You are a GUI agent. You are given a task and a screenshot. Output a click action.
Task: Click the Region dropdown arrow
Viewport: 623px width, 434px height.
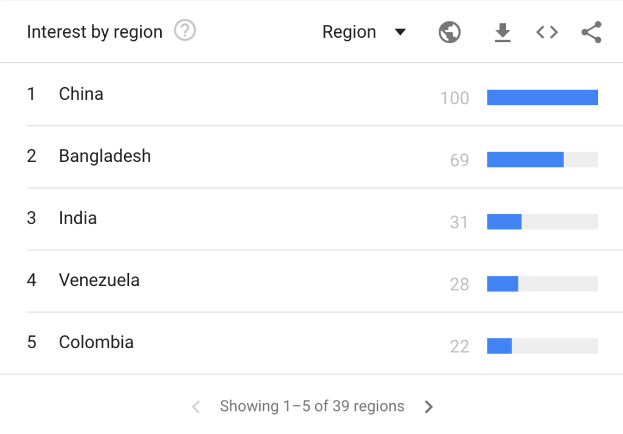pyautogui.click(x=400, y=32)
